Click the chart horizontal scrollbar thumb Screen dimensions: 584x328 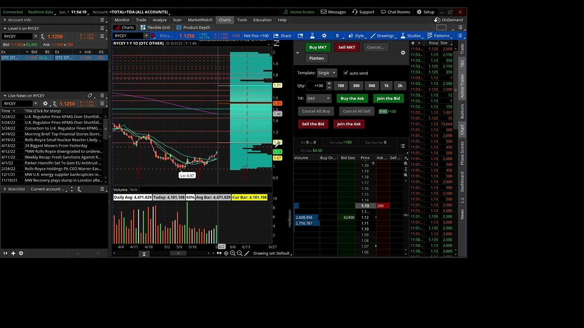(x=178, y=253)
